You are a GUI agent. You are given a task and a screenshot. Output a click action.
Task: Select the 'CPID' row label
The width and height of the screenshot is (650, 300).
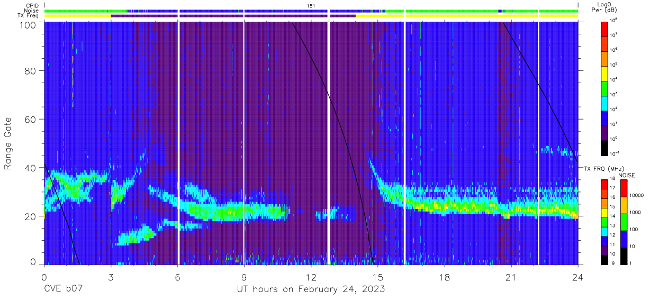point(33,5)
